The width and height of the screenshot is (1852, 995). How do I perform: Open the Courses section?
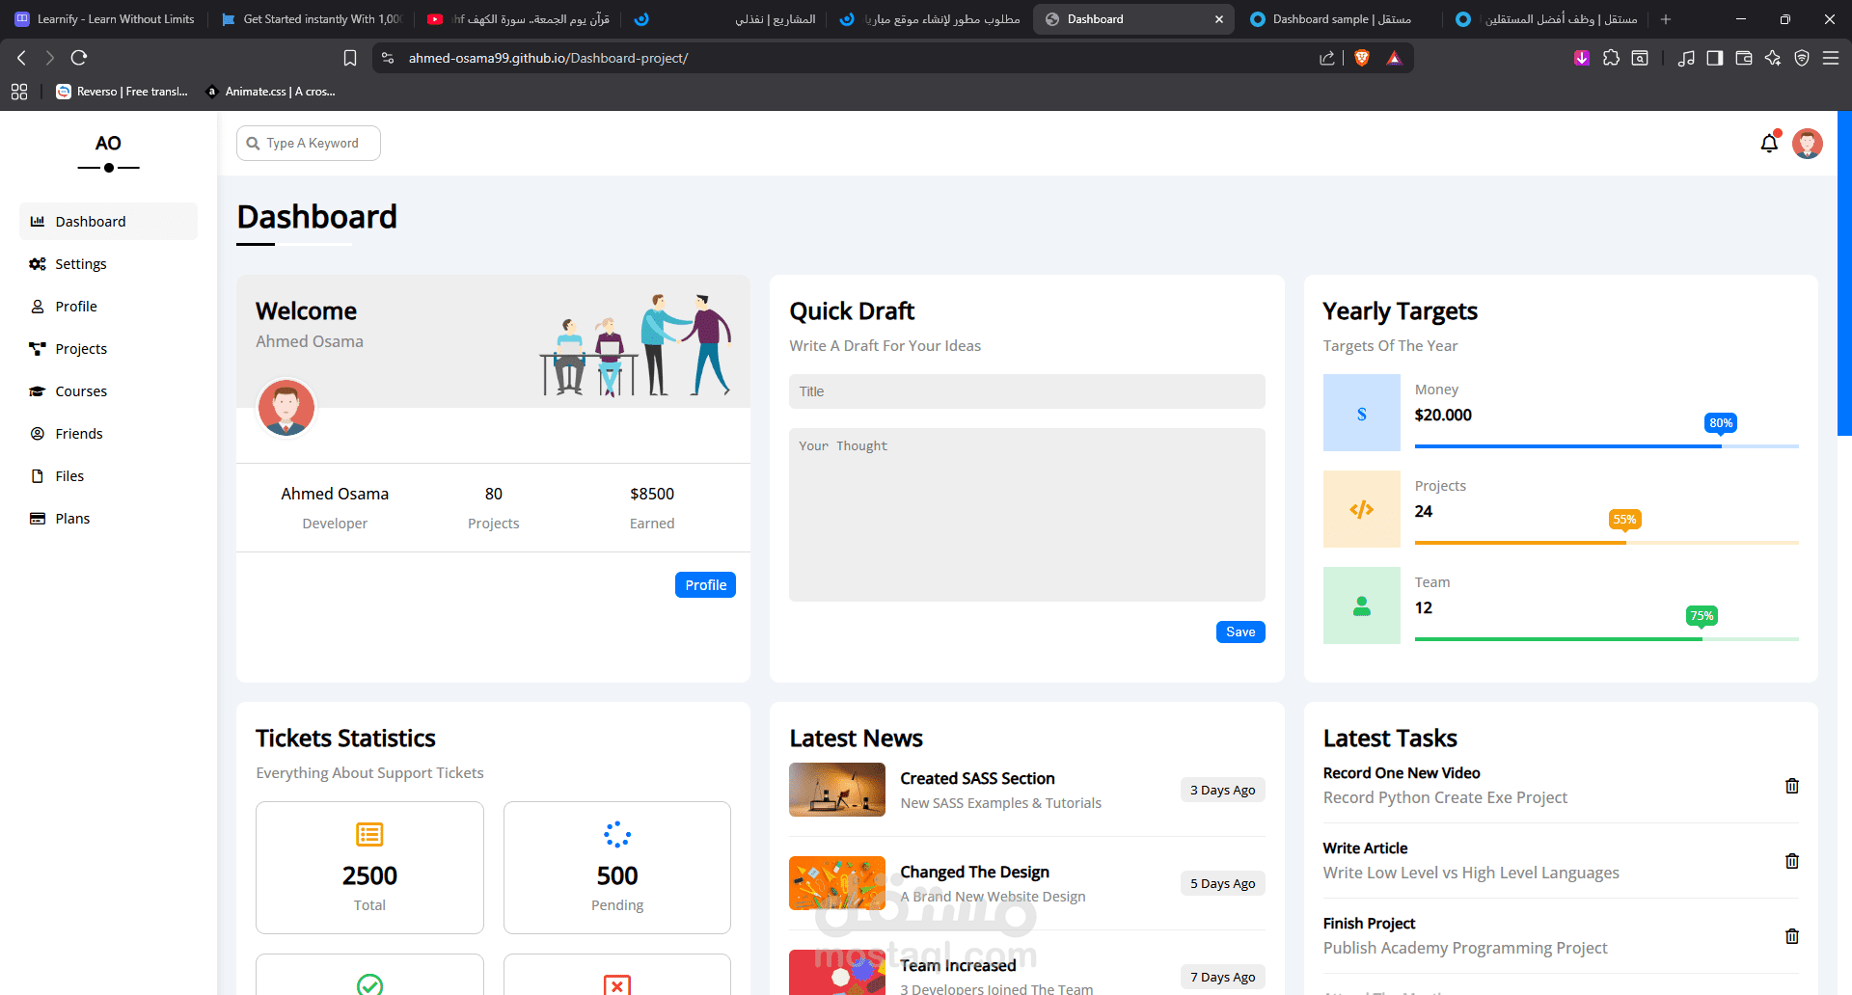tap(81, 390)
